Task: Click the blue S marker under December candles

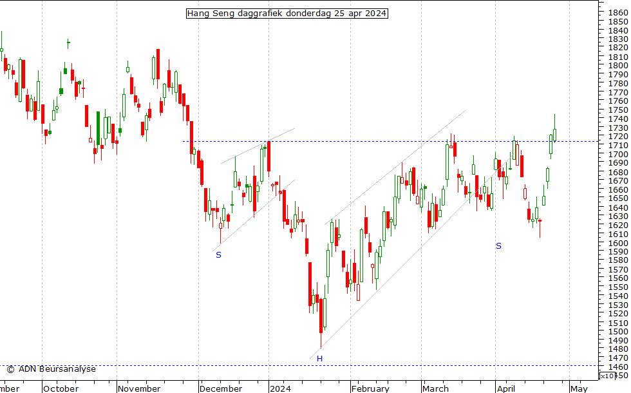Action: coord(218,255)
